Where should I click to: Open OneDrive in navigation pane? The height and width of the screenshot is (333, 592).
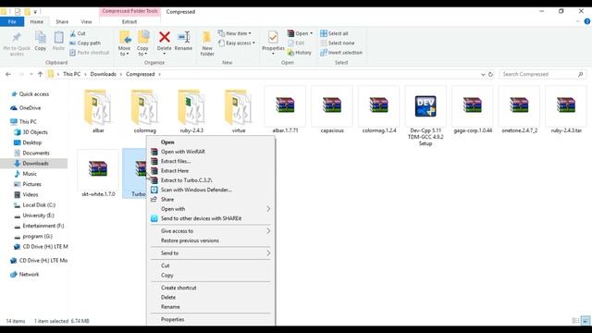(x=30, y=108)
